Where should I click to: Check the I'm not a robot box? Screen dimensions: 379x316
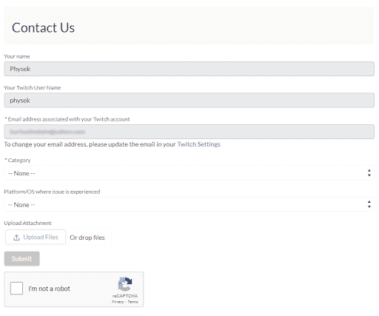coord(16,288)
